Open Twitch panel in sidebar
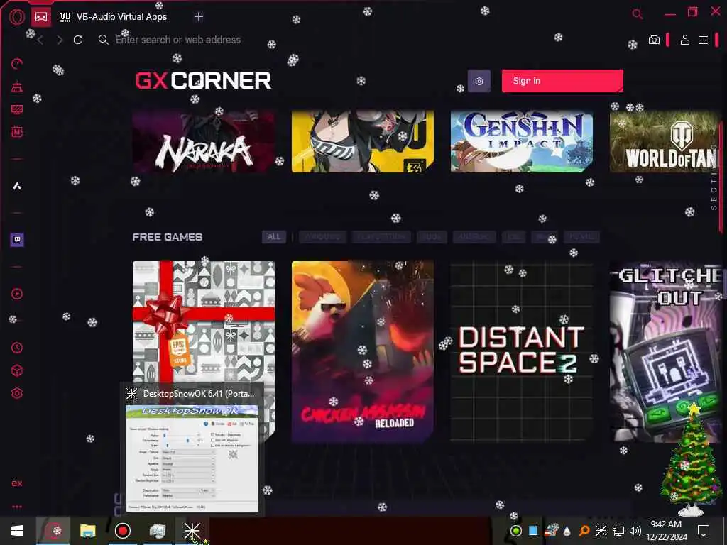 click(x=17, y=240)
